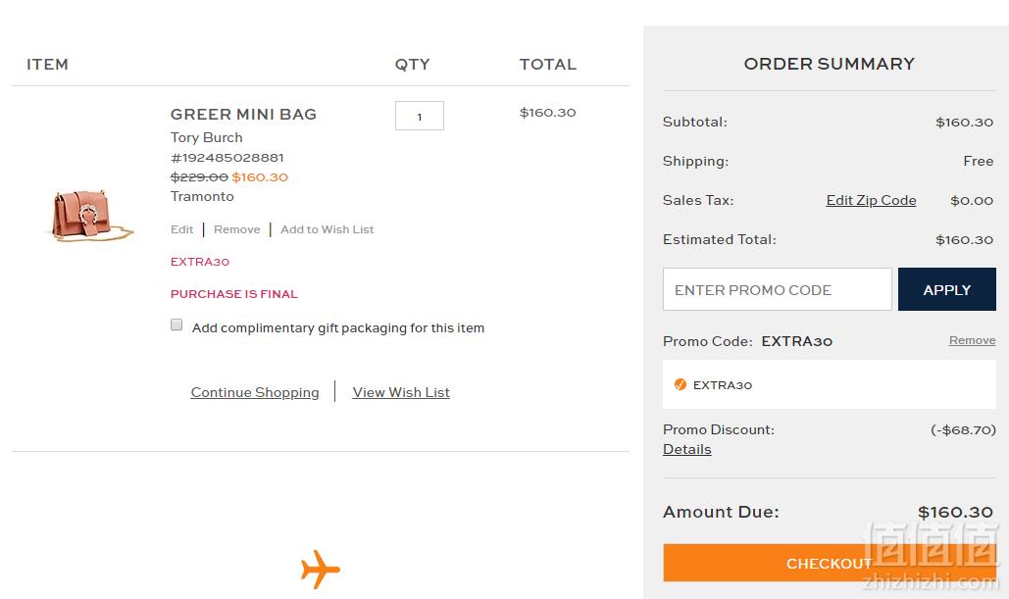Screen dimensions: 1009x599
Task: Open View Wish List link
Action: 401,392
